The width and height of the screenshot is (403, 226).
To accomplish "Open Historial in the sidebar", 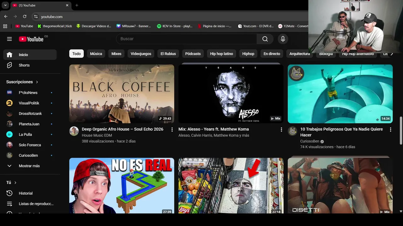I will tap(30, 193).
